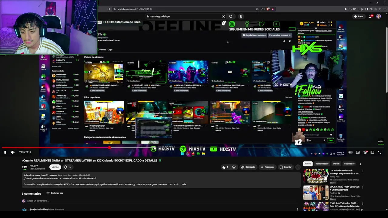
Task: Open the account profile avatar
Action: coord(379,16)
